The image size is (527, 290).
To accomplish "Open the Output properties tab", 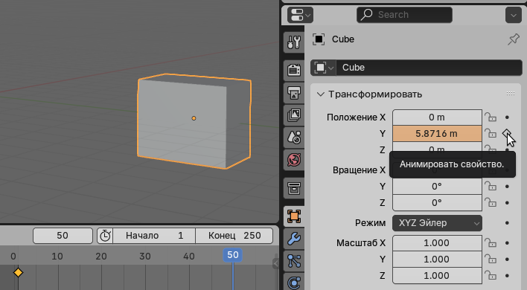I will pyautogui.click(x=294, y=93).
